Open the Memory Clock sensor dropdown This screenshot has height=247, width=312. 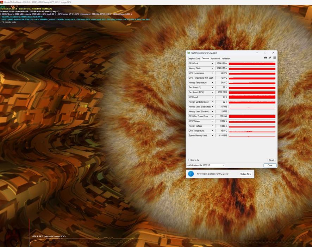[212, 68]
